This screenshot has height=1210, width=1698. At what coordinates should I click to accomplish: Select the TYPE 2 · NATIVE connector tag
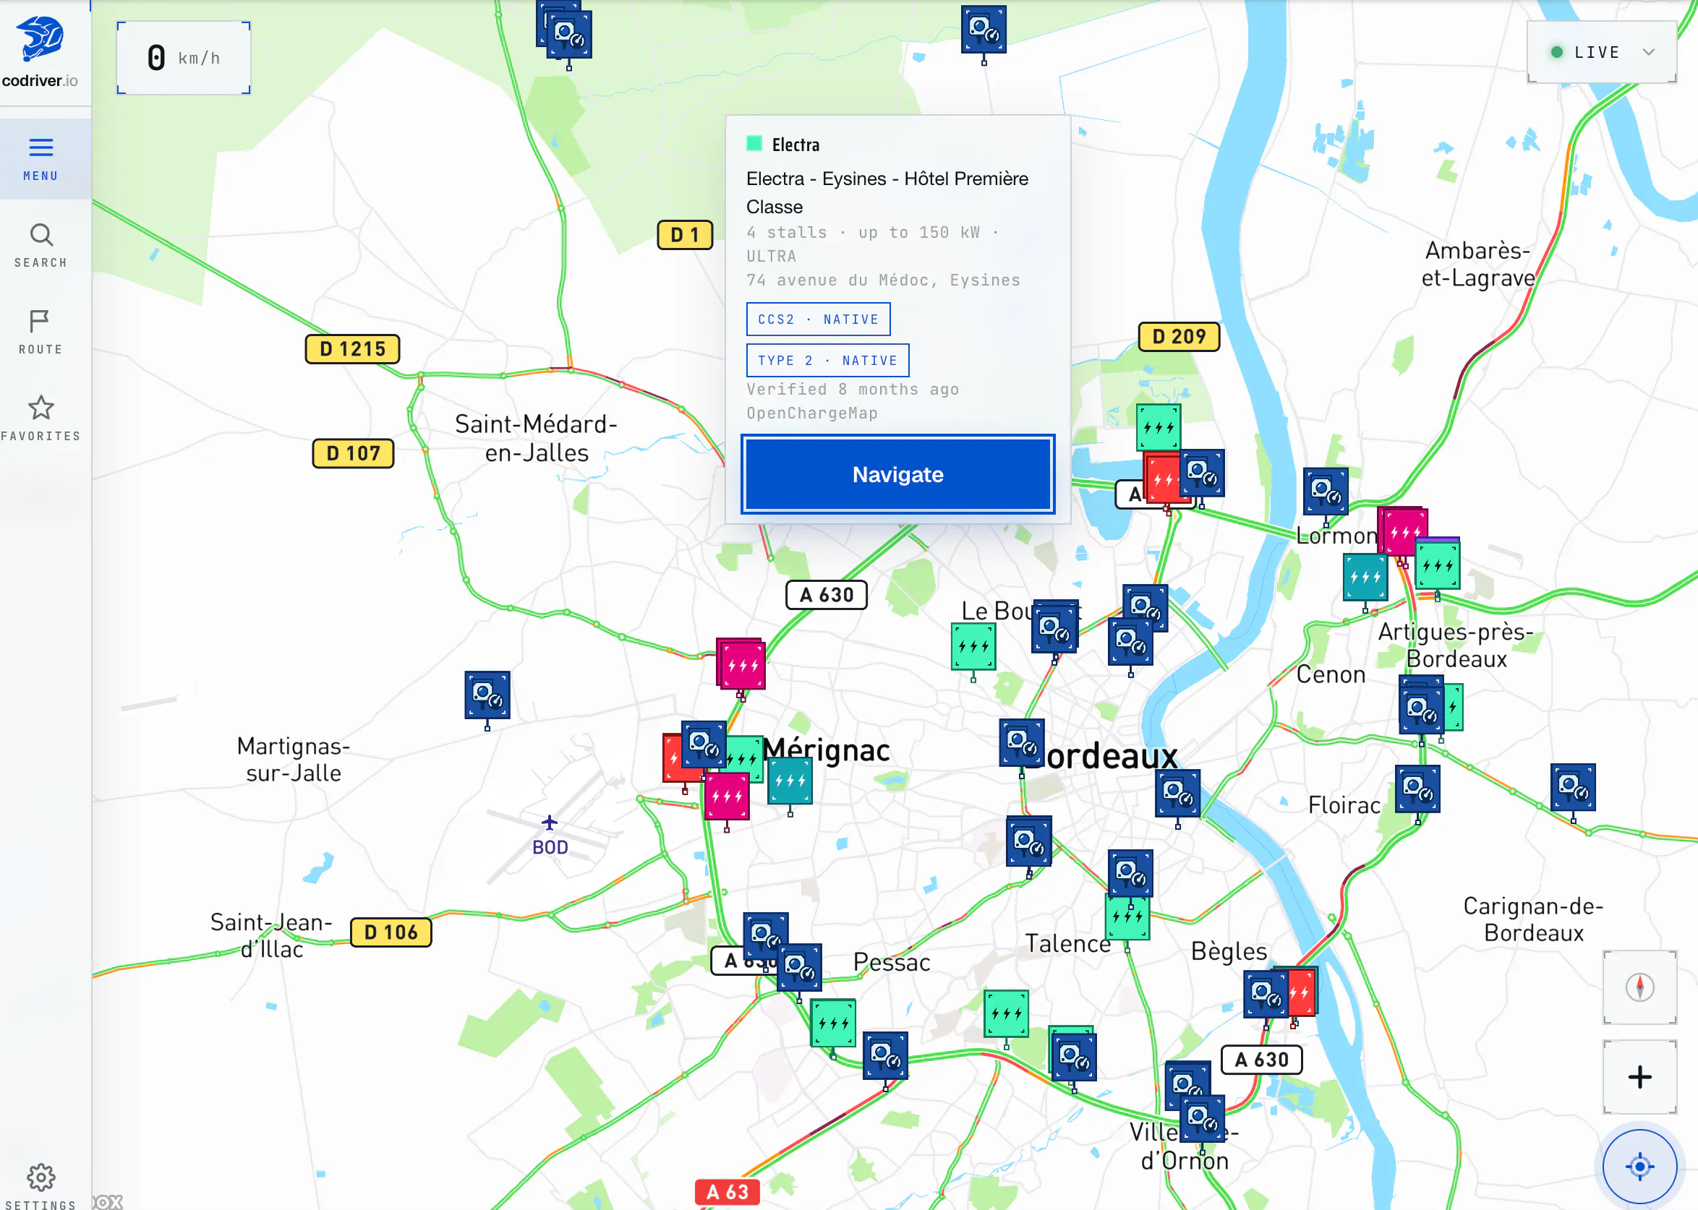click(x=827, y=361)
